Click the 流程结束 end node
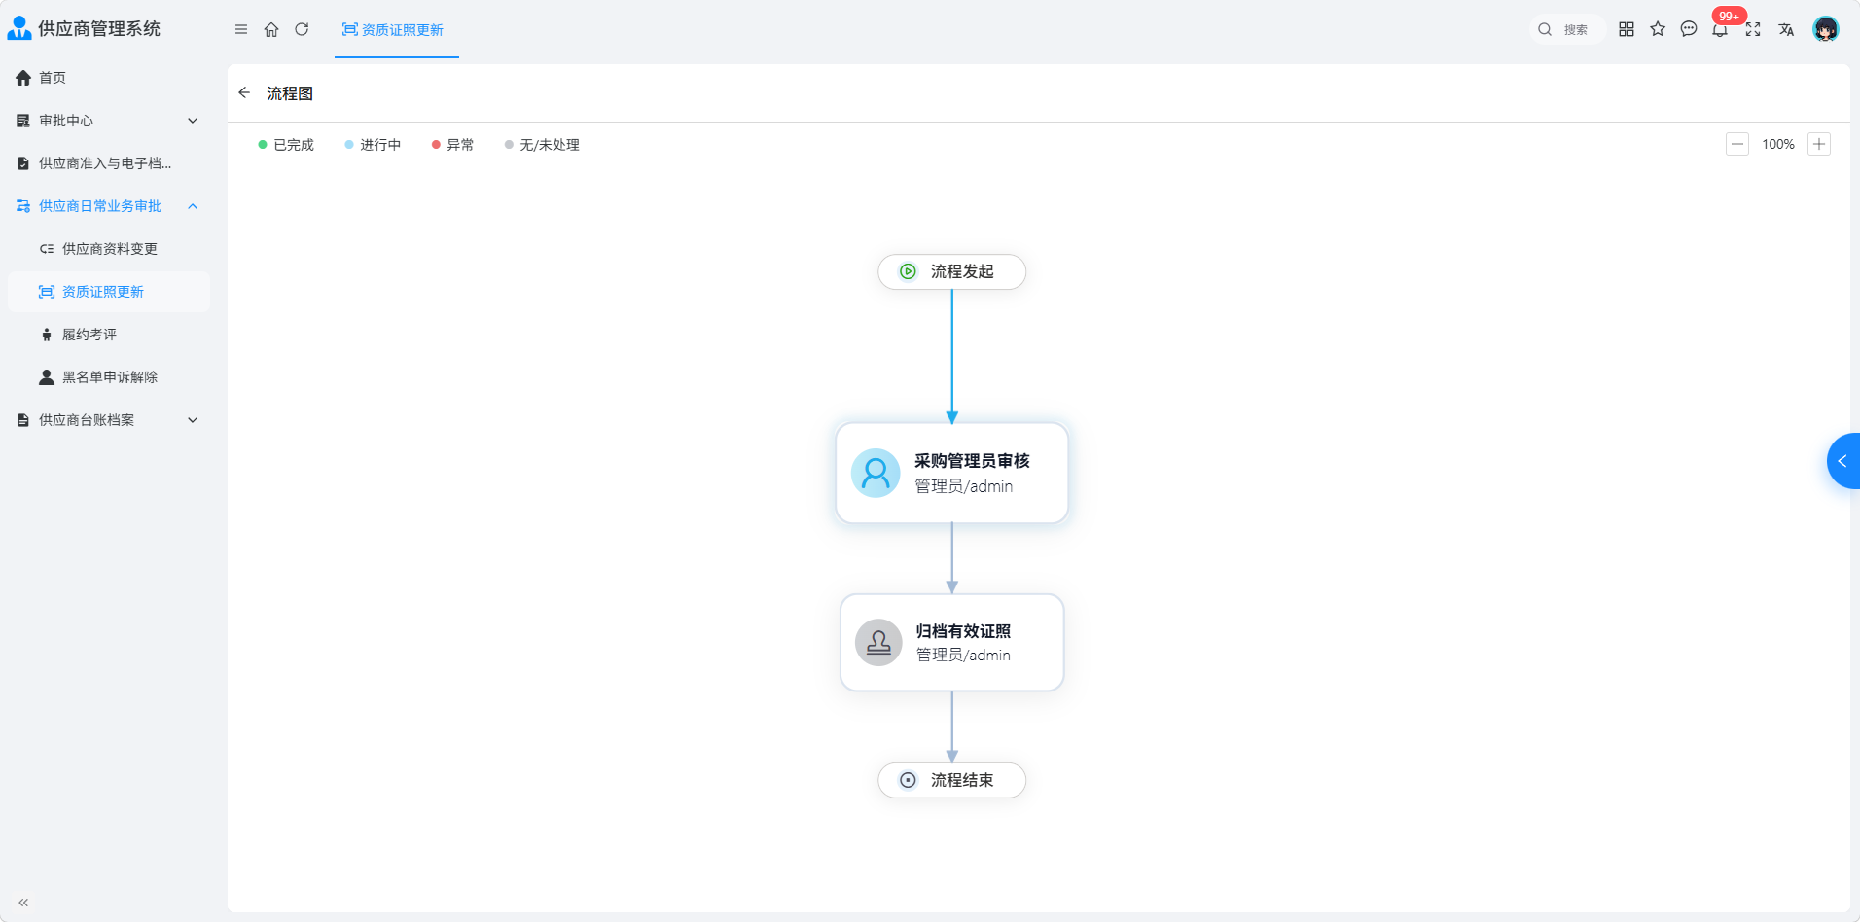The image size is (1860, 922). pos(951,780)
